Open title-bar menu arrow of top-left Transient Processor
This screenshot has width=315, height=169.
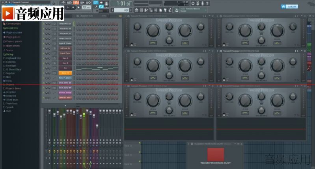(125, 16)
